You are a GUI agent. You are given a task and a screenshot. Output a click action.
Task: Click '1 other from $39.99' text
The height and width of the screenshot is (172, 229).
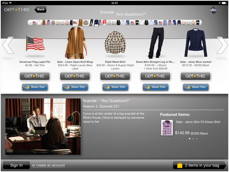(x=155, y=69)
